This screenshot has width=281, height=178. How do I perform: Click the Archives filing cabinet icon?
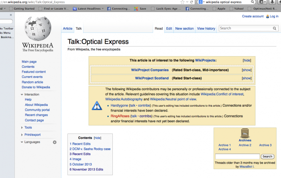coord(245,133)
